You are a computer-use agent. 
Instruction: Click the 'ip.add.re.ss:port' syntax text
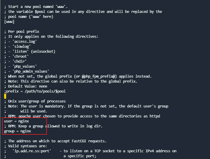pyautogui.click(x=32, y=151)
